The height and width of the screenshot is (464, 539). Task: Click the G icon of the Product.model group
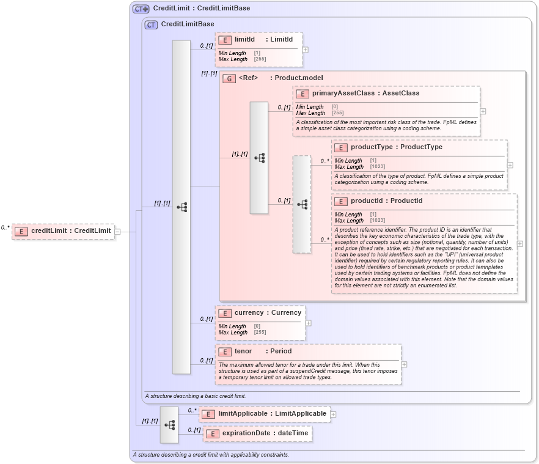230,78
